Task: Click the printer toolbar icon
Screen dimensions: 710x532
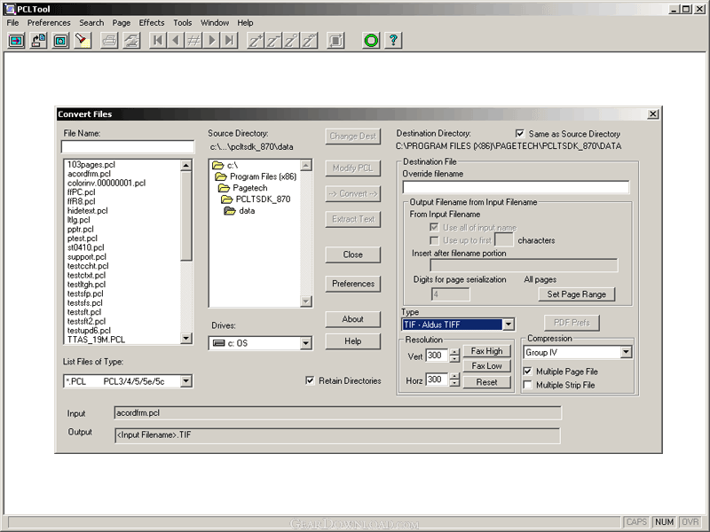Action: pyautogui.click(x=109, y=41)
